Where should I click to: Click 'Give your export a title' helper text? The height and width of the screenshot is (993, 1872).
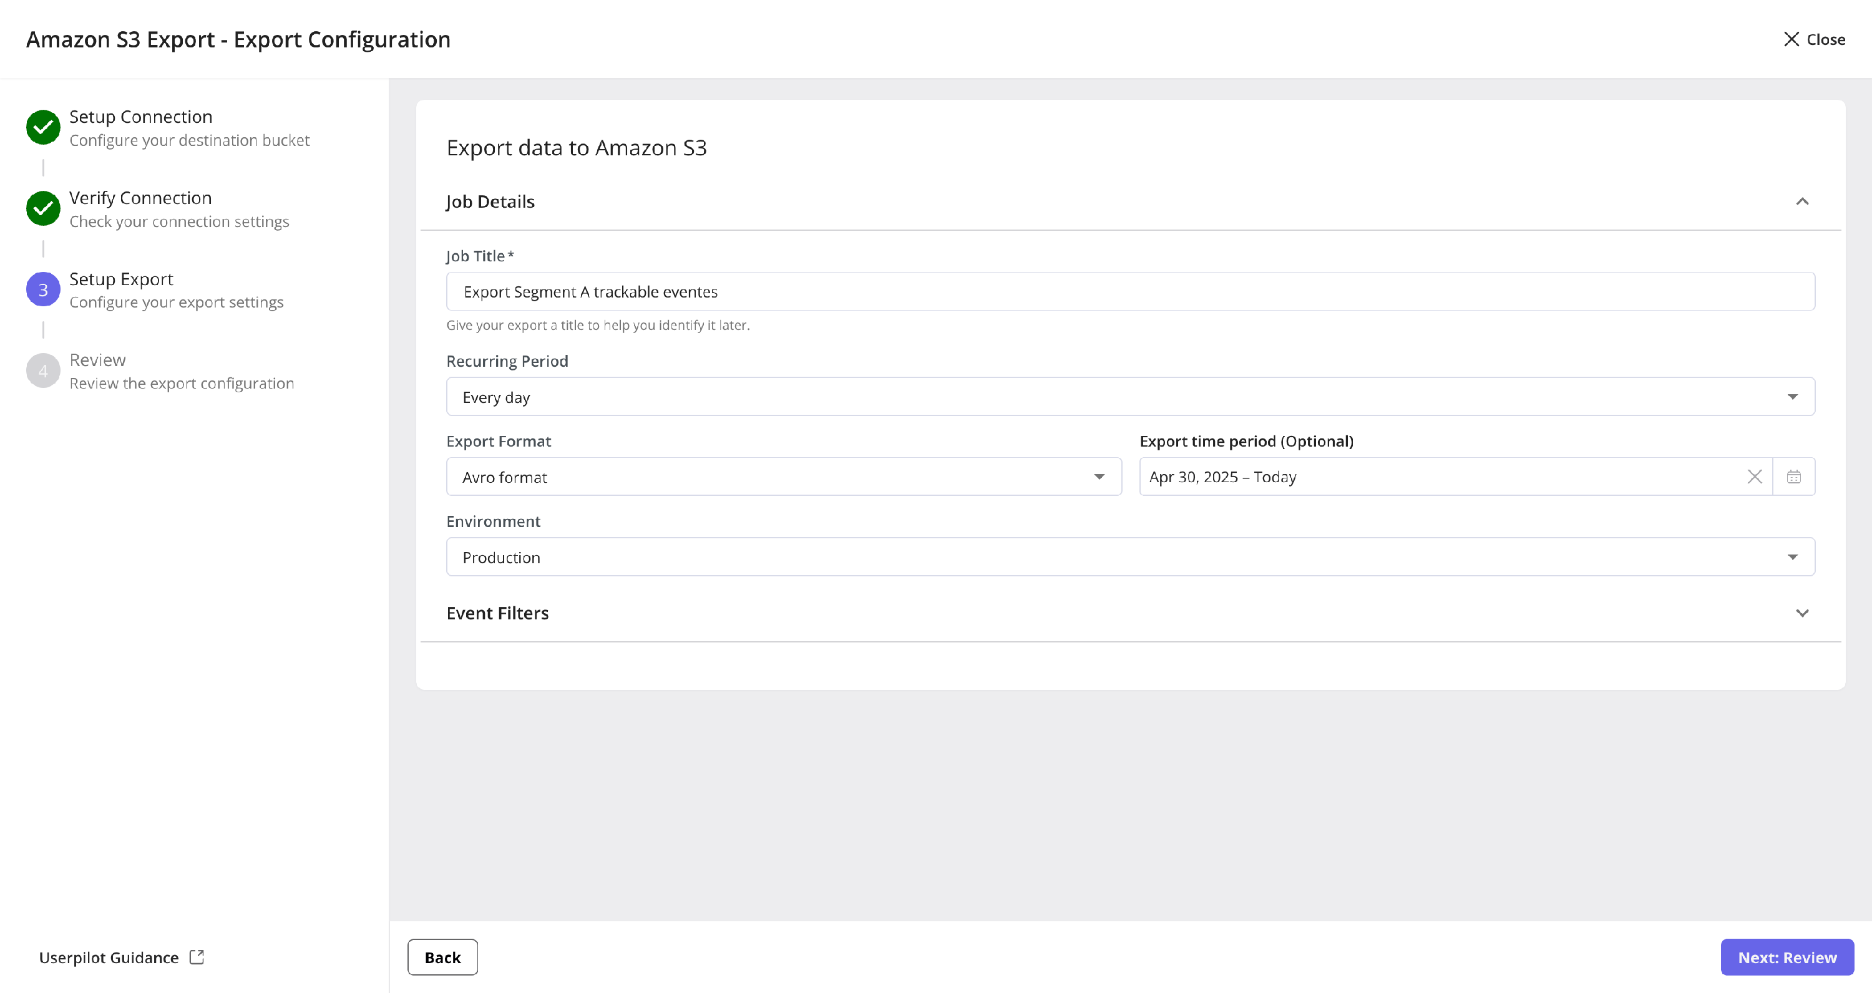tap(597, 326)
